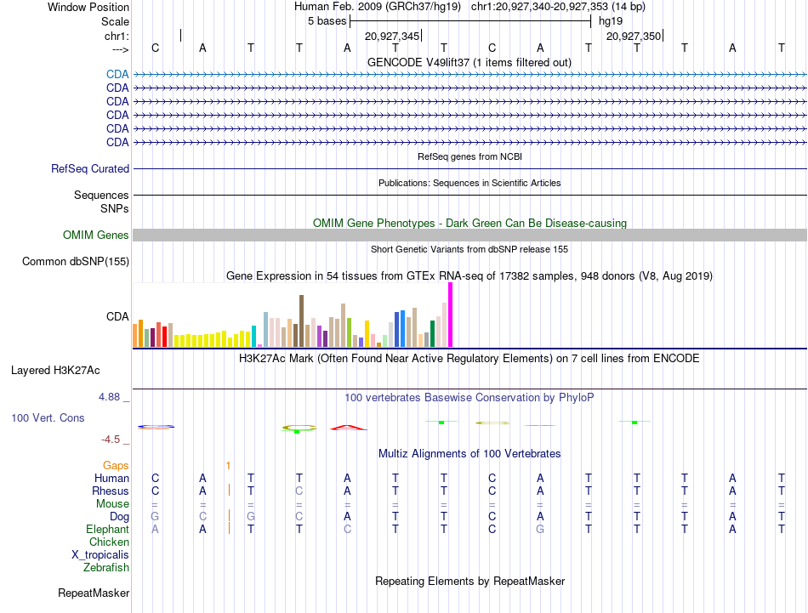Click the red GTEx expression bar

click(x=164, y=337)
